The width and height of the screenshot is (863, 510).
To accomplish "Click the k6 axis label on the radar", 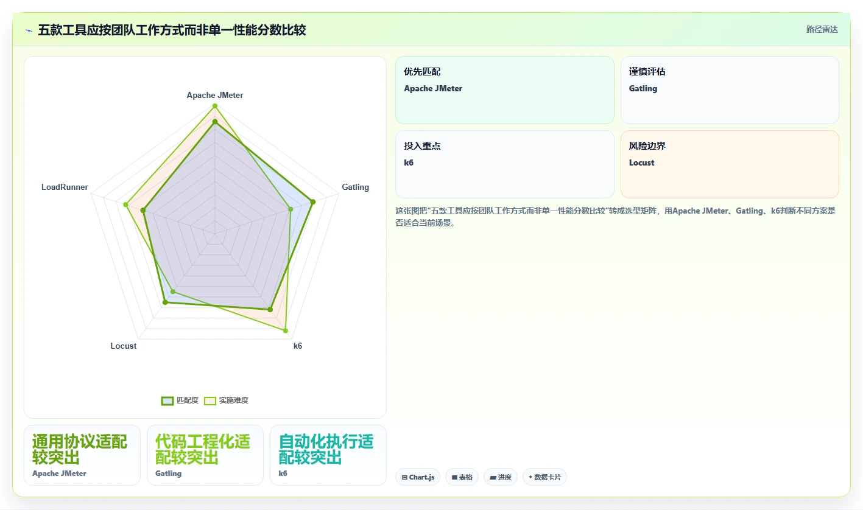I will pos(297,346).
